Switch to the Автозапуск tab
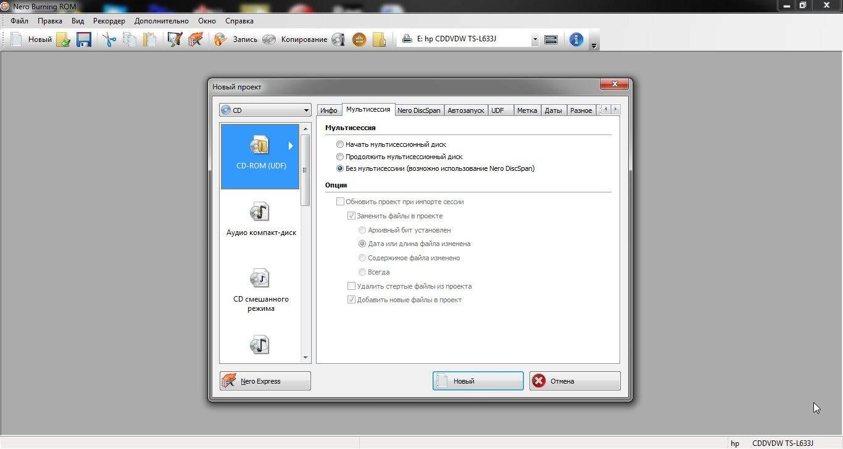The height and width of the screenshot is (449, 843). tap(466, 110)
